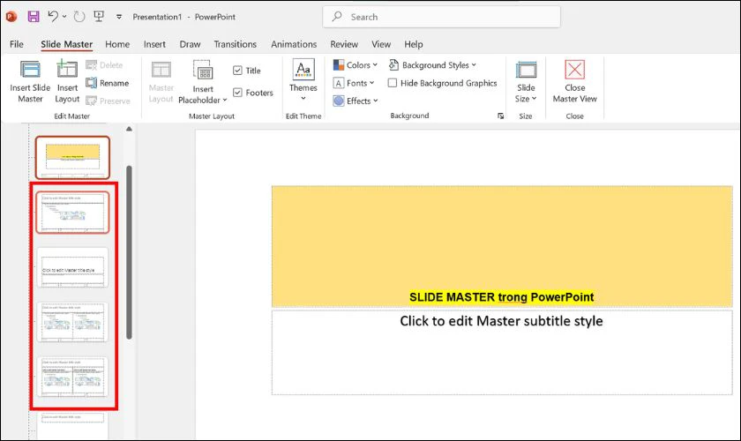Select the second layout thumbnail outlined in red

[x=72, y=213]
